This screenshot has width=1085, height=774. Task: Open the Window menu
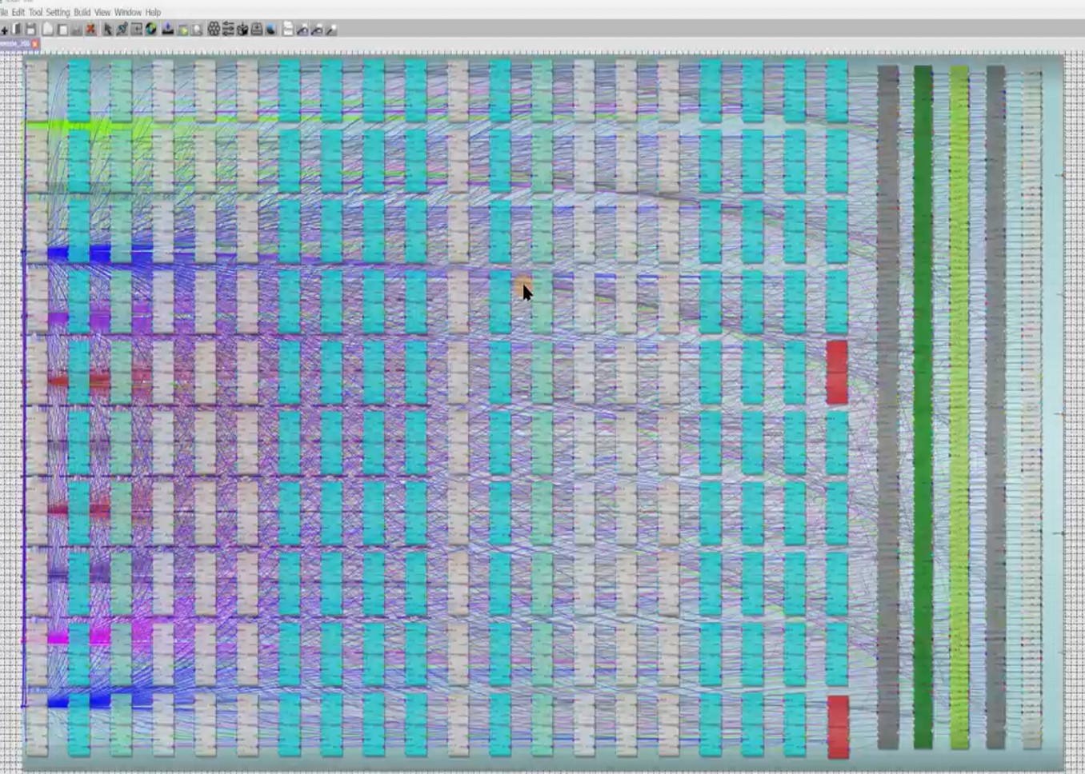(x=127, y=13)
